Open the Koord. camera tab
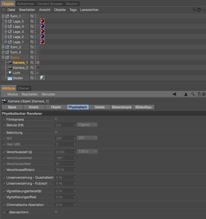The width and height of the screenshot is (206, 219). 34,107
